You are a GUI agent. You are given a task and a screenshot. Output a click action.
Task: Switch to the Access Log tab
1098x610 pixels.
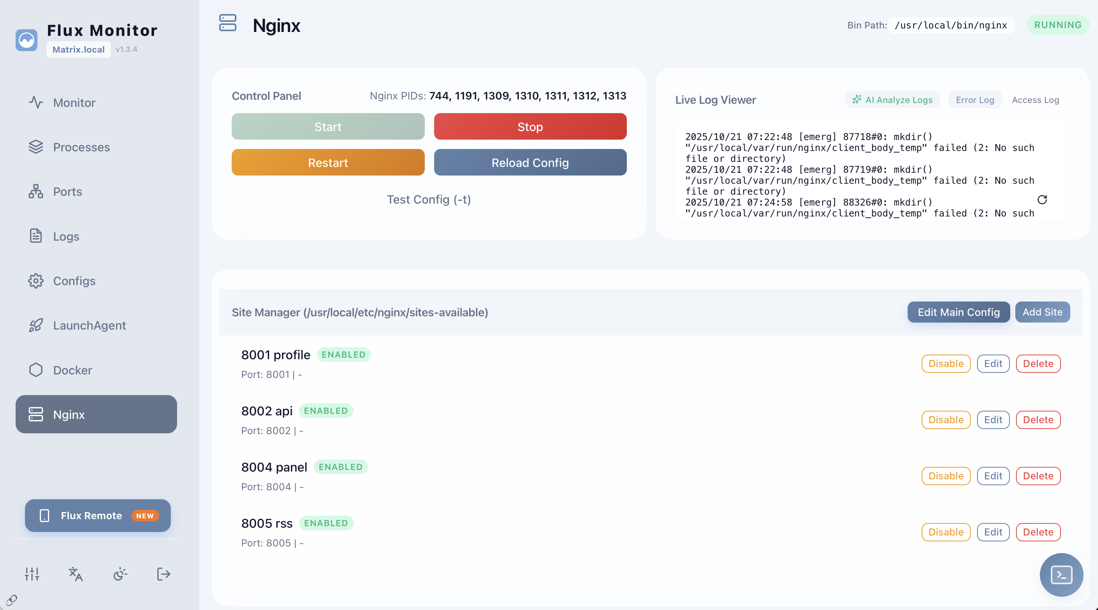1035,100
